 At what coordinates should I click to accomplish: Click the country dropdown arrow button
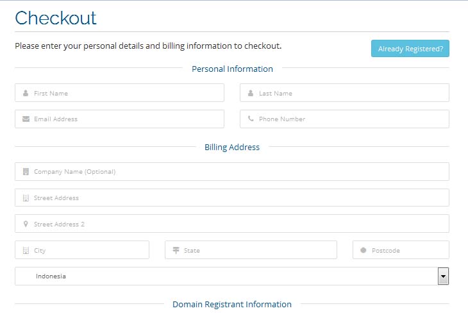click(x=442, y=276)
